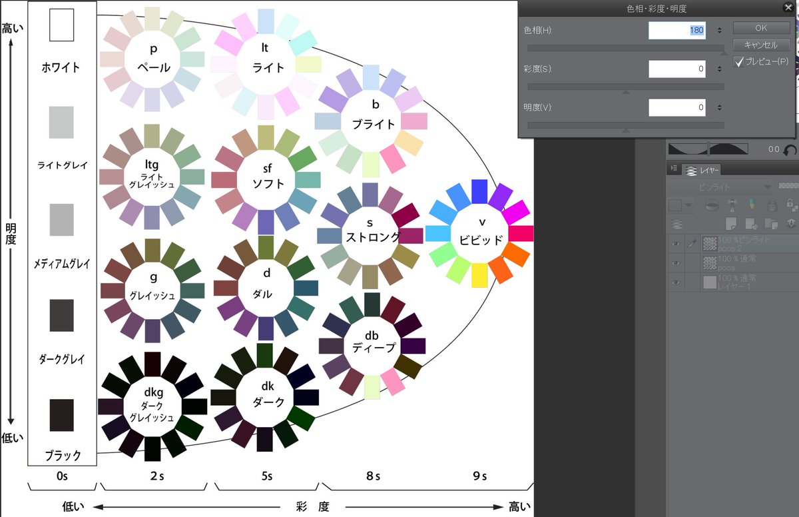Close the 色相・彩度・明度 dialog

click(x=788, y=8)
